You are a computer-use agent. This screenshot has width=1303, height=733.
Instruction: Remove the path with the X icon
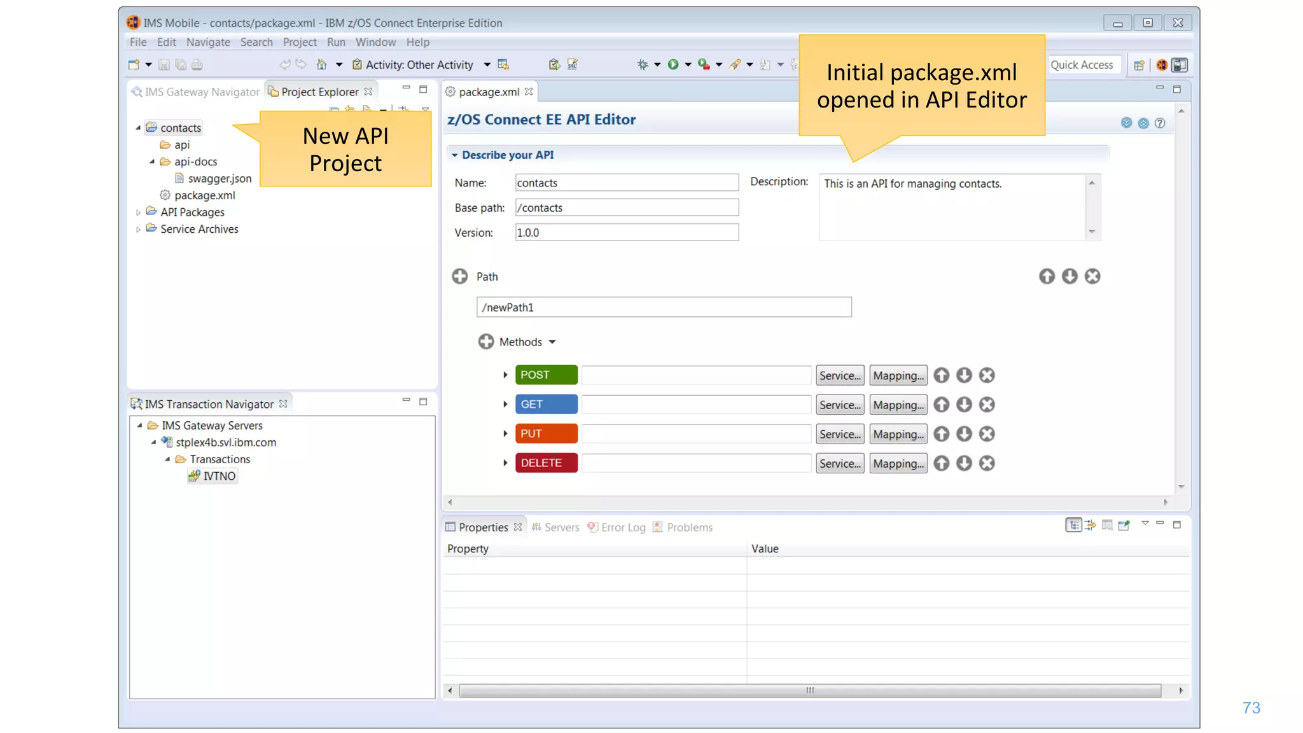pos(1092,276)
